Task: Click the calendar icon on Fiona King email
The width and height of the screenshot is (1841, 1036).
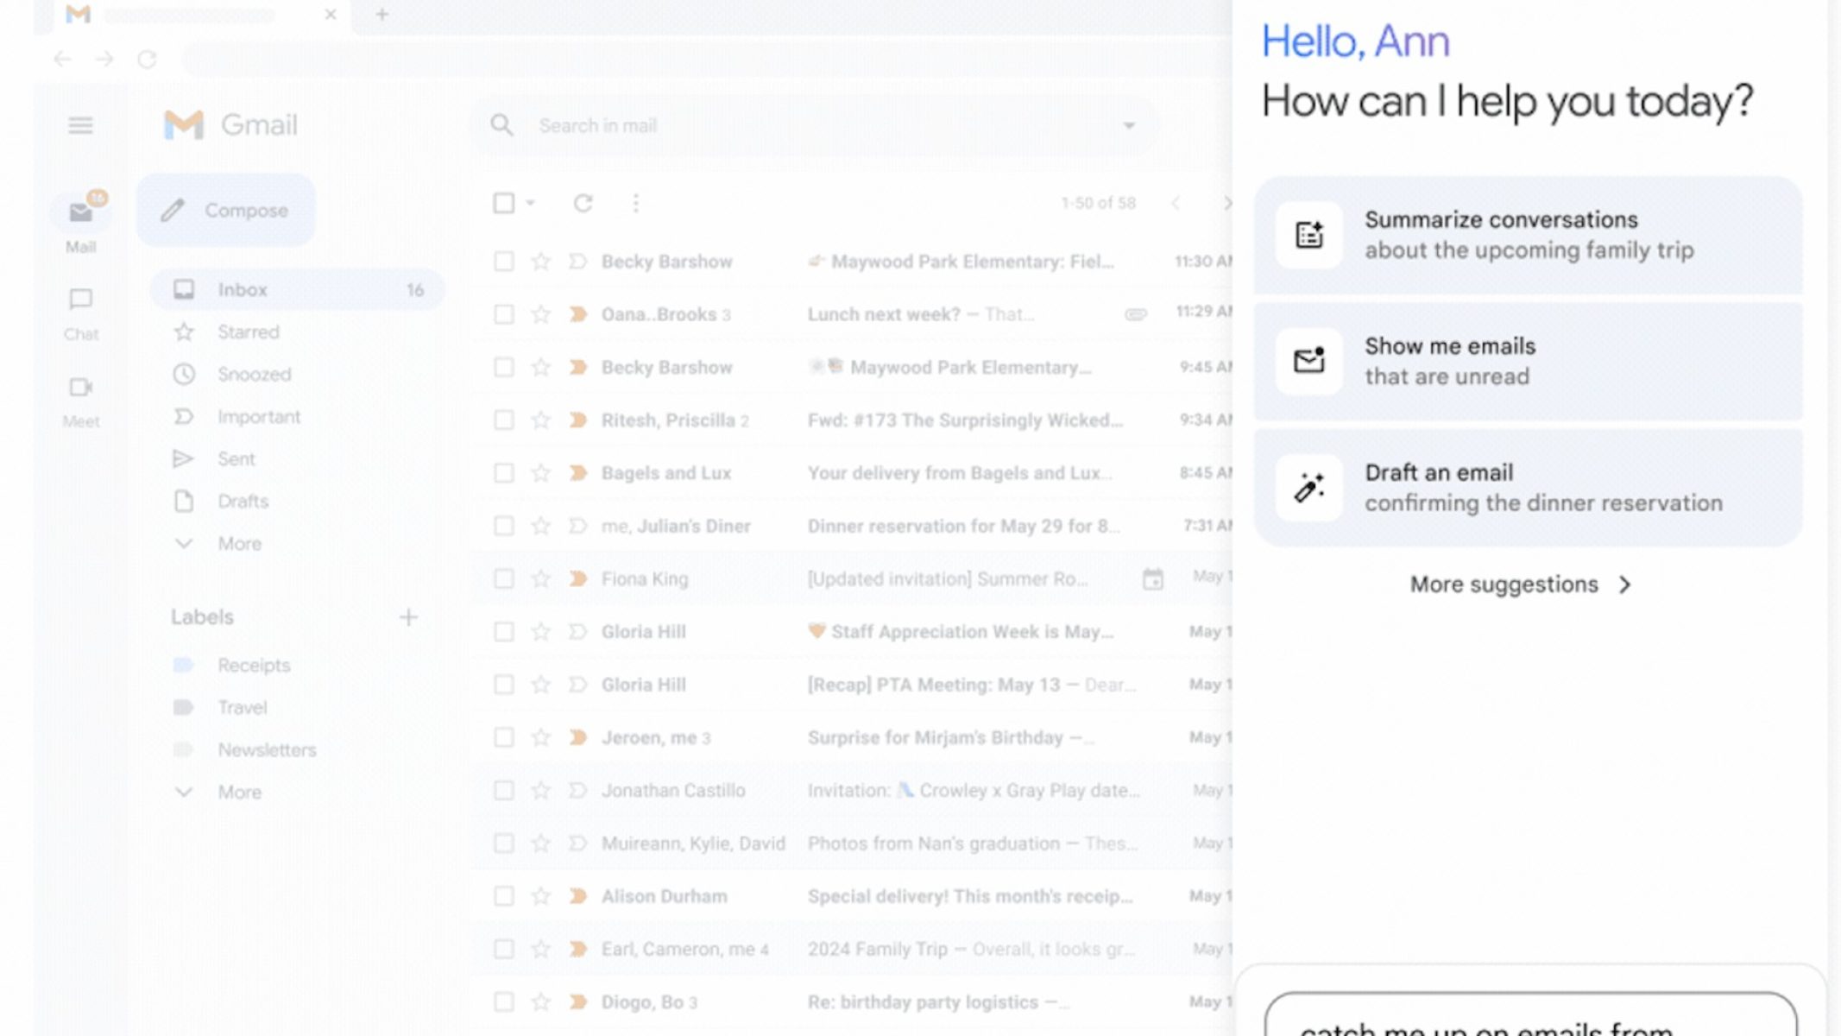Action: tap(1152, 579)
